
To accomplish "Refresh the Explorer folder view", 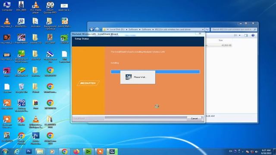I will tap(207, 30).
